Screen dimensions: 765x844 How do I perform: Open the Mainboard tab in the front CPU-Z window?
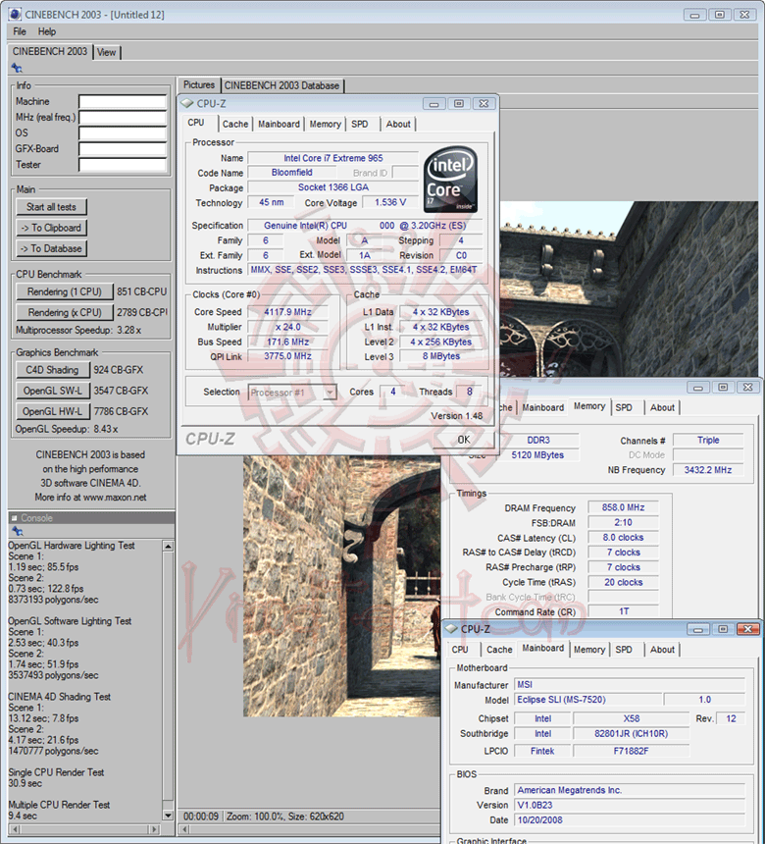[x=279, y=124]
